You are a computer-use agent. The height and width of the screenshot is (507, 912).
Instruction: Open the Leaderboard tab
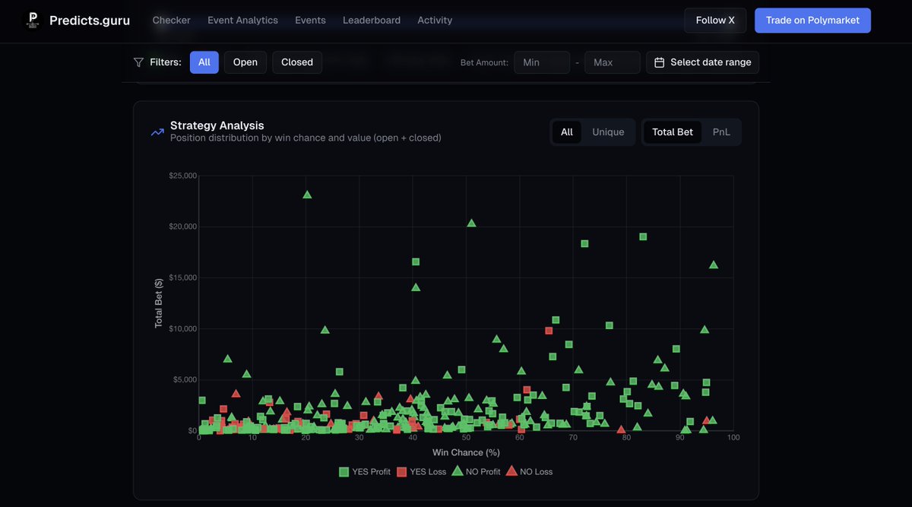click(x=372, y=20)
